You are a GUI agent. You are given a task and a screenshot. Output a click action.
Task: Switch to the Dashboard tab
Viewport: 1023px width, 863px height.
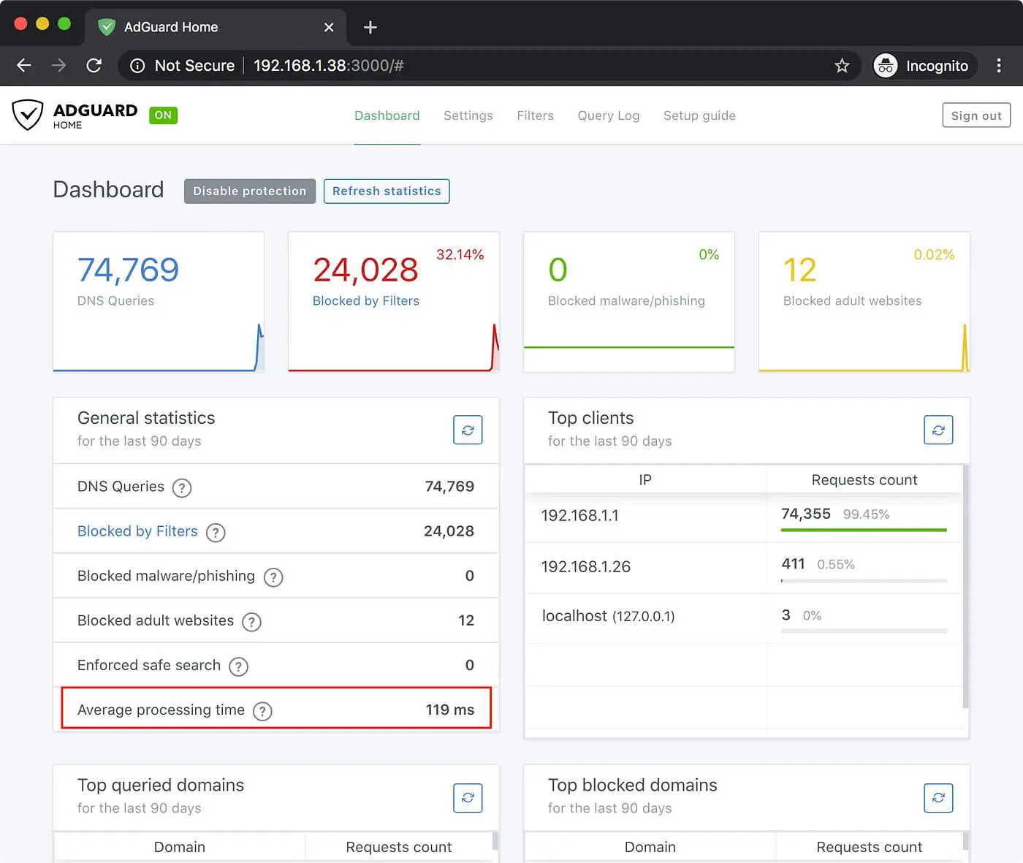(x=387, y=115)
